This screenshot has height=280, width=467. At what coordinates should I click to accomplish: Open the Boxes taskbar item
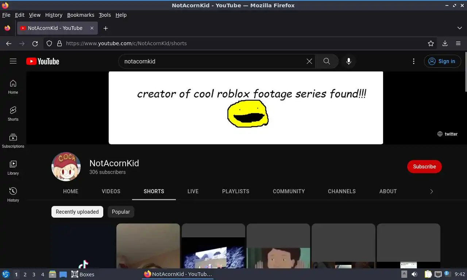pyautogui.click(x=83, y=275)
